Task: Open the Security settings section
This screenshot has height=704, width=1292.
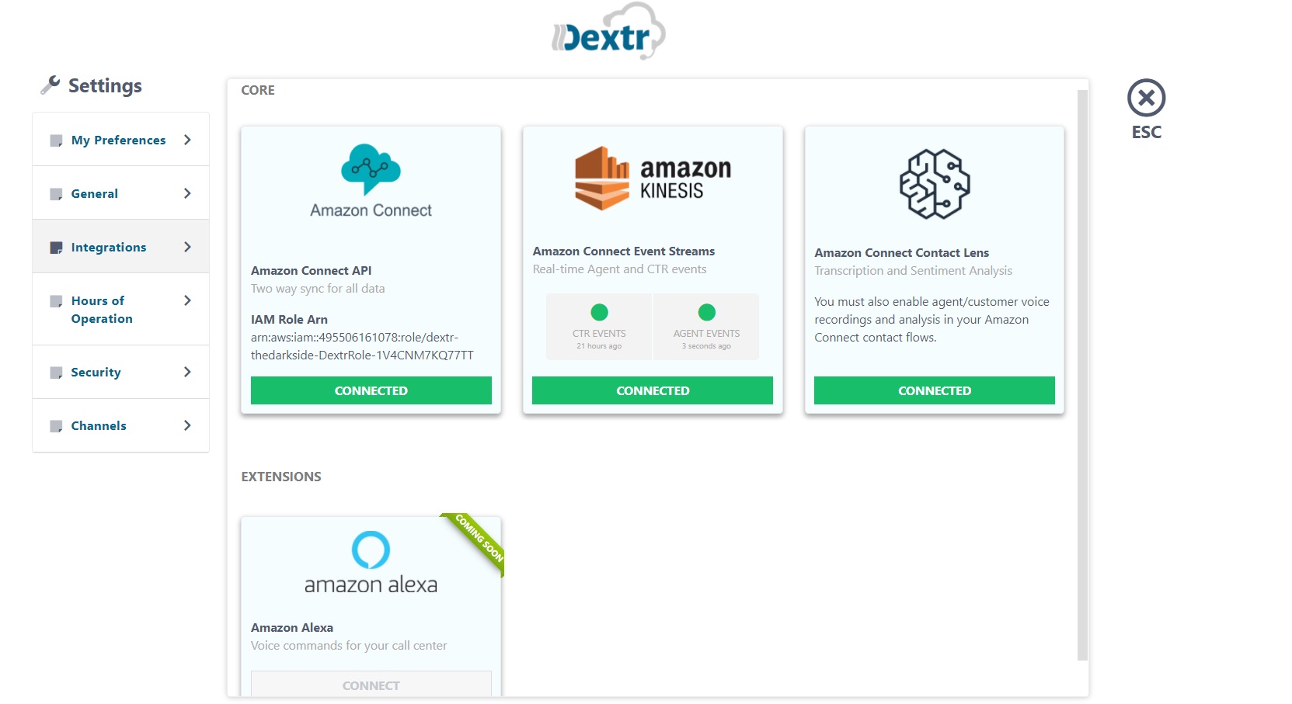Action: [120, 373]
